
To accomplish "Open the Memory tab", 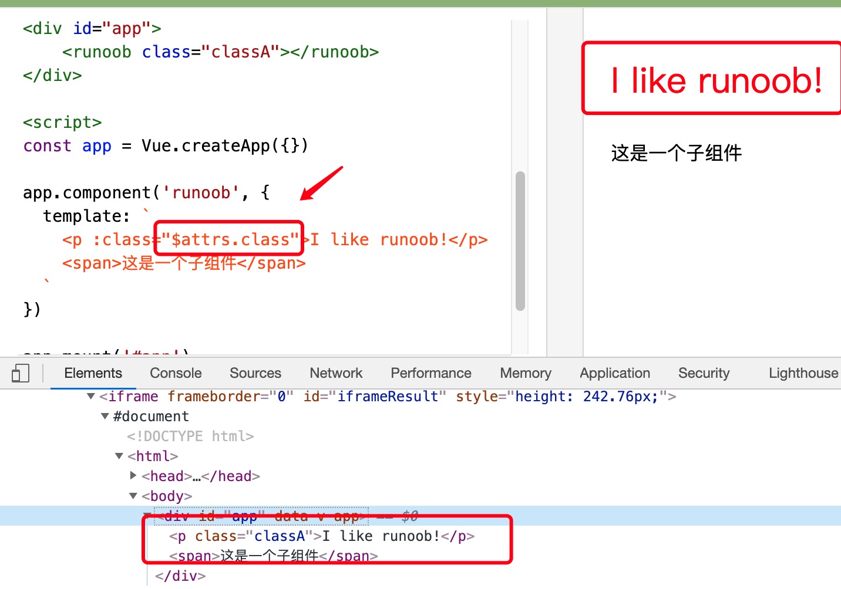I will click(525, 373).
